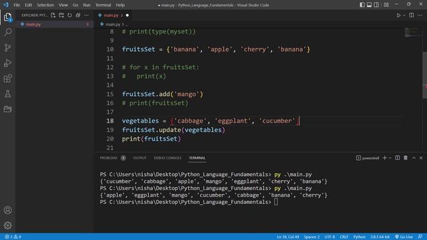Screen dimensions: 427x240
Task: Open the Testing flask view
Action: (7, 94)
